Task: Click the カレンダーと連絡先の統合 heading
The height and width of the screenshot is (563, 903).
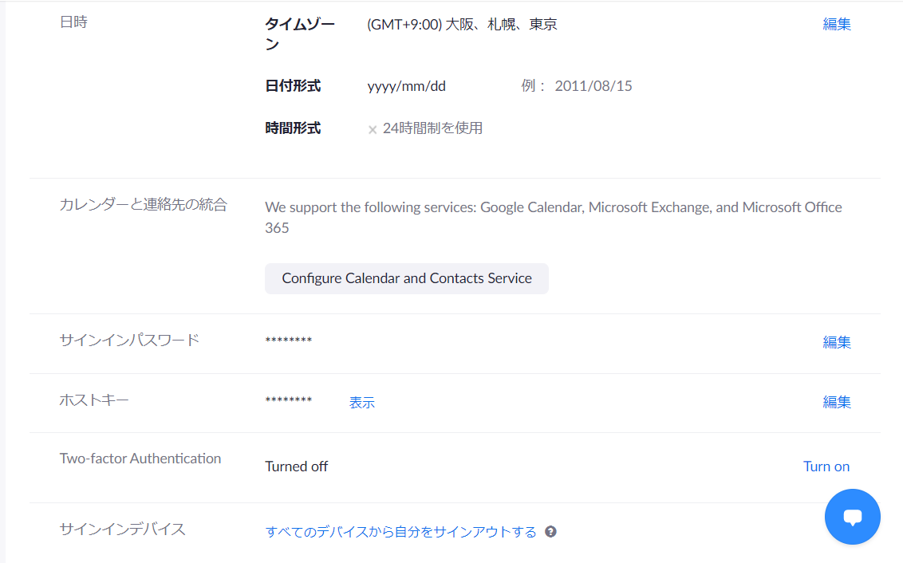Action: point(144,204)
